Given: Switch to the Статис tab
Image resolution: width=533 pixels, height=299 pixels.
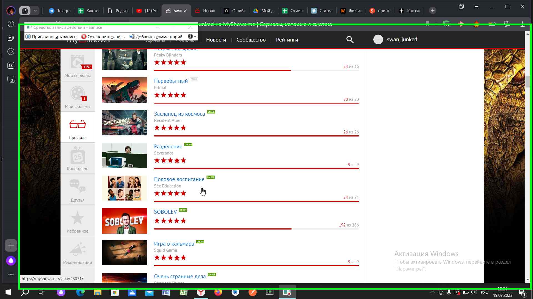Looking at the screenshot, I should (322, 11).
